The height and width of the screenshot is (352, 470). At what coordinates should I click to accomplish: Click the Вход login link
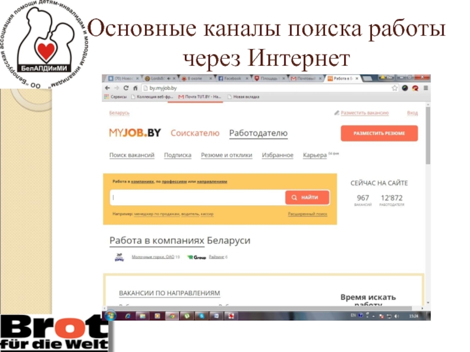[x=412, y=113]
